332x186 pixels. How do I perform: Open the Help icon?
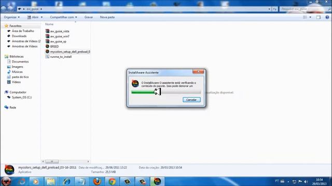pyautogui.click(x=327, y=17)
